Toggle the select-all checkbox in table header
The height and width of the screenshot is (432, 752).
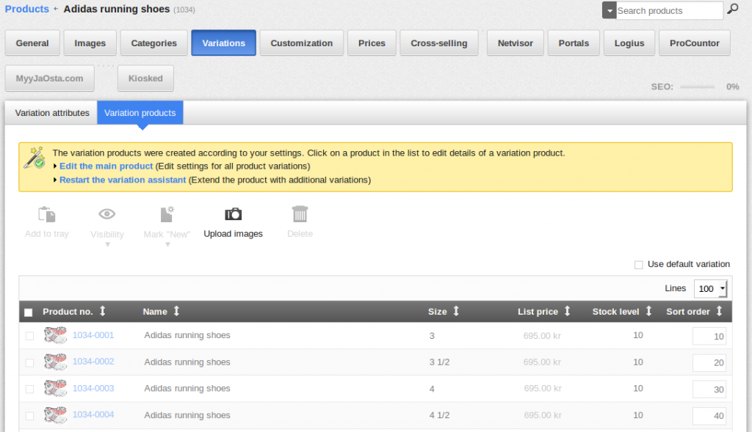tap(29, 312)
